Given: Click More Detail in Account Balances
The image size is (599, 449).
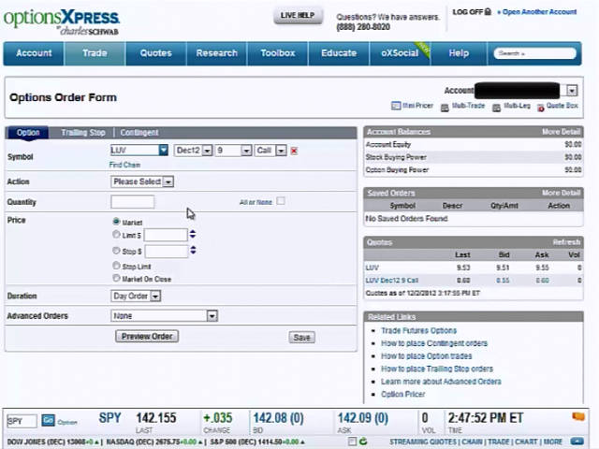Looking at the screenshot, I should tap(561, 132).
